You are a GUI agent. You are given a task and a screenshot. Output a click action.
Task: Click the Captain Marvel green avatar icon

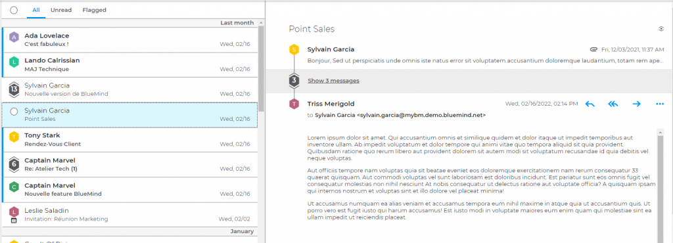click(14, 187)
